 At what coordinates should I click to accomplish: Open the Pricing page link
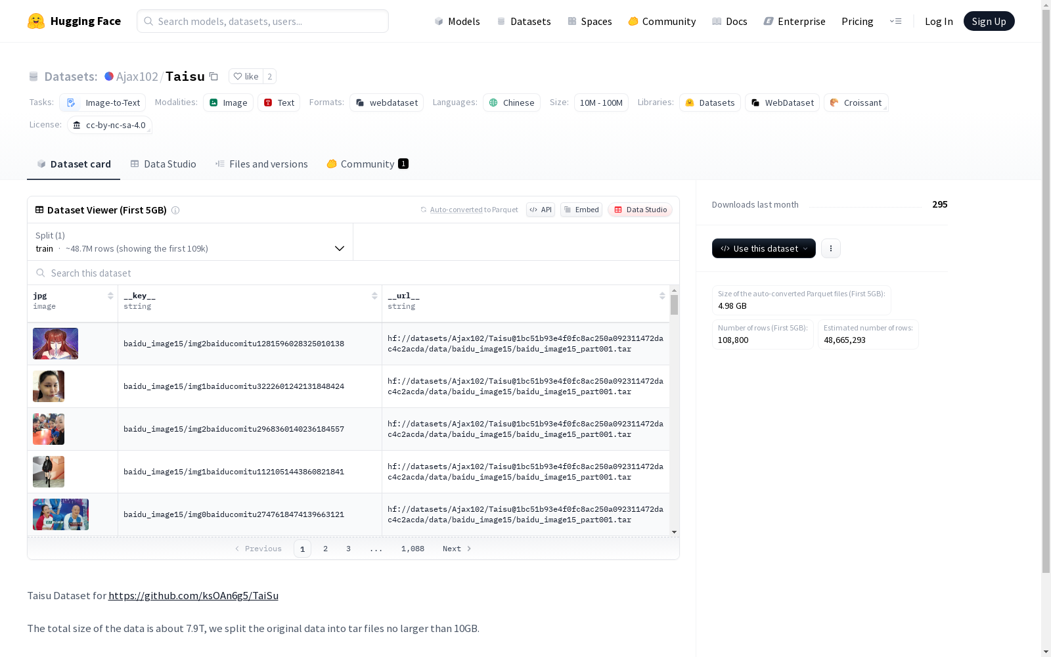(x=857, y=21)
